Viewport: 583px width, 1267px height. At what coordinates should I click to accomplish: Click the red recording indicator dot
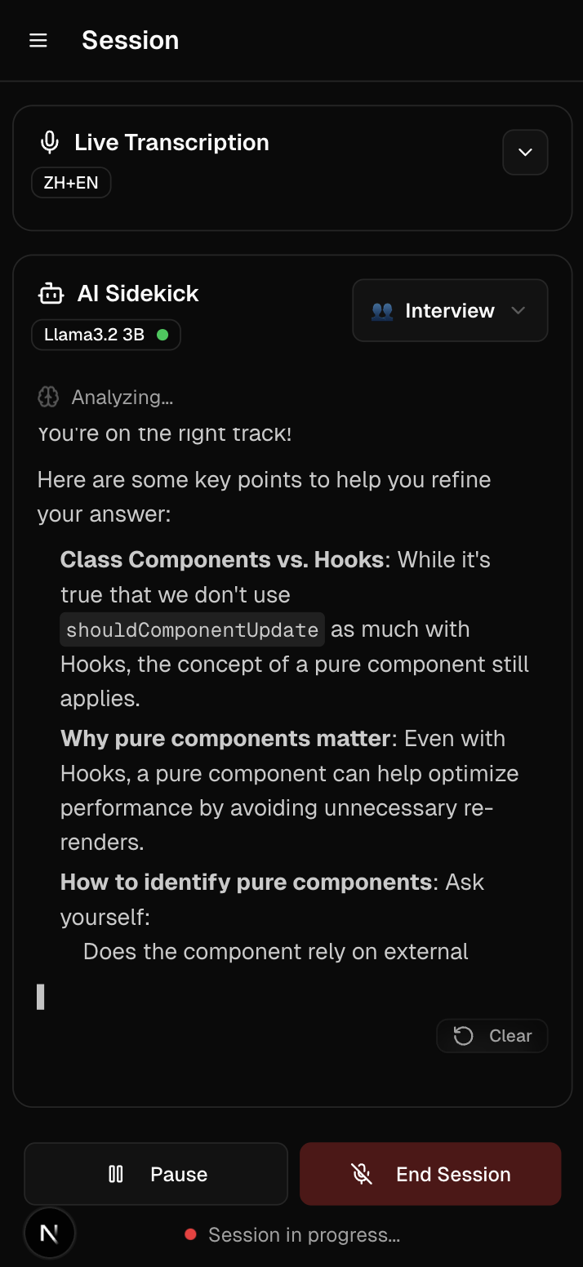point(191,1234)
